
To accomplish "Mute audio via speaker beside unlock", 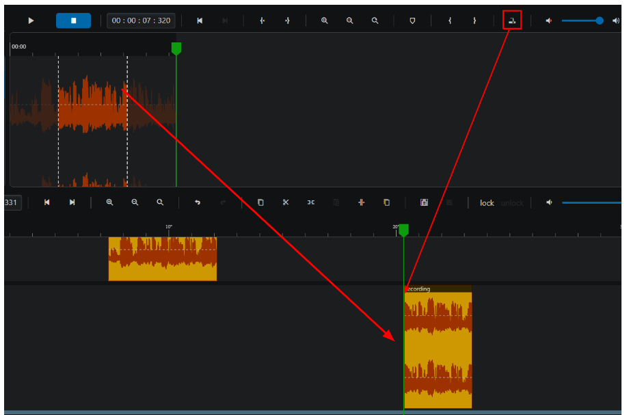I will coord(549,202).
